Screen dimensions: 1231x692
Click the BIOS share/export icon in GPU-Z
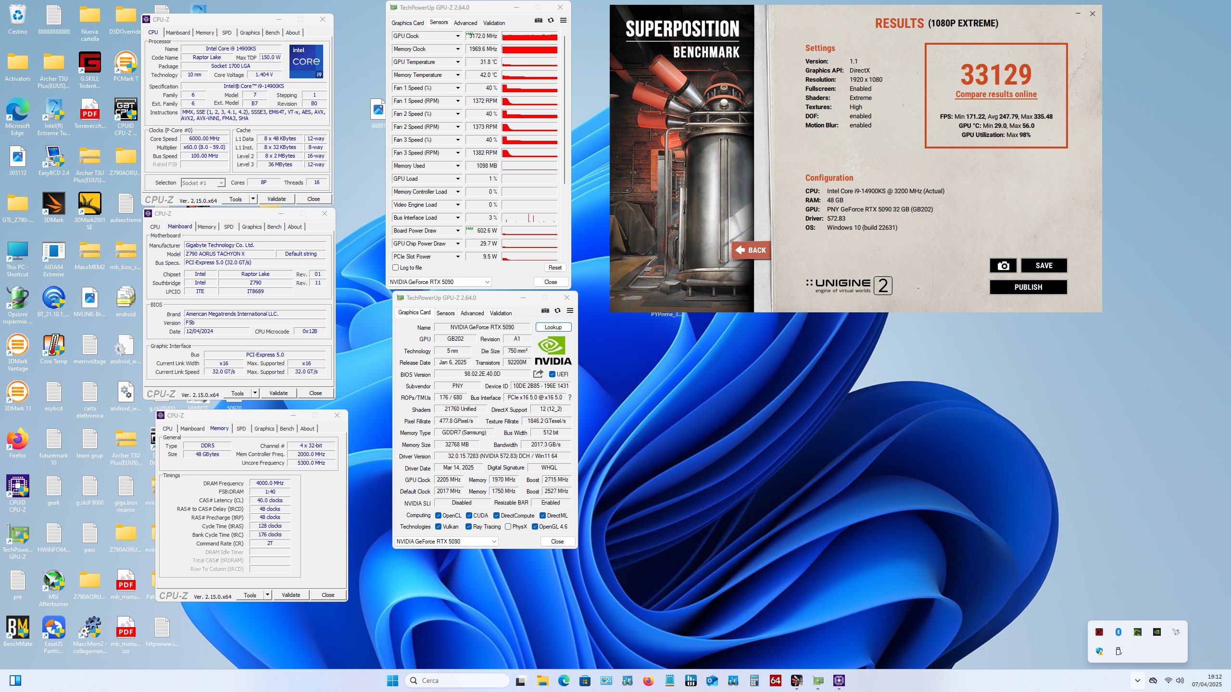pos(538,374)
